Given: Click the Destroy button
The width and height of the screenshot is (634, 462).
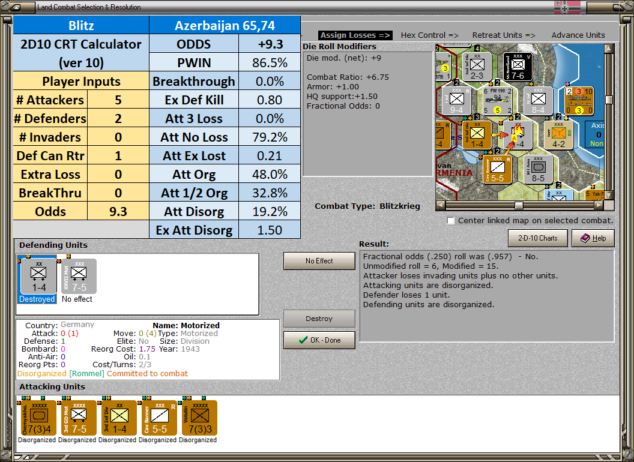Looking at the screenshot, I should (x=319, y=319).
